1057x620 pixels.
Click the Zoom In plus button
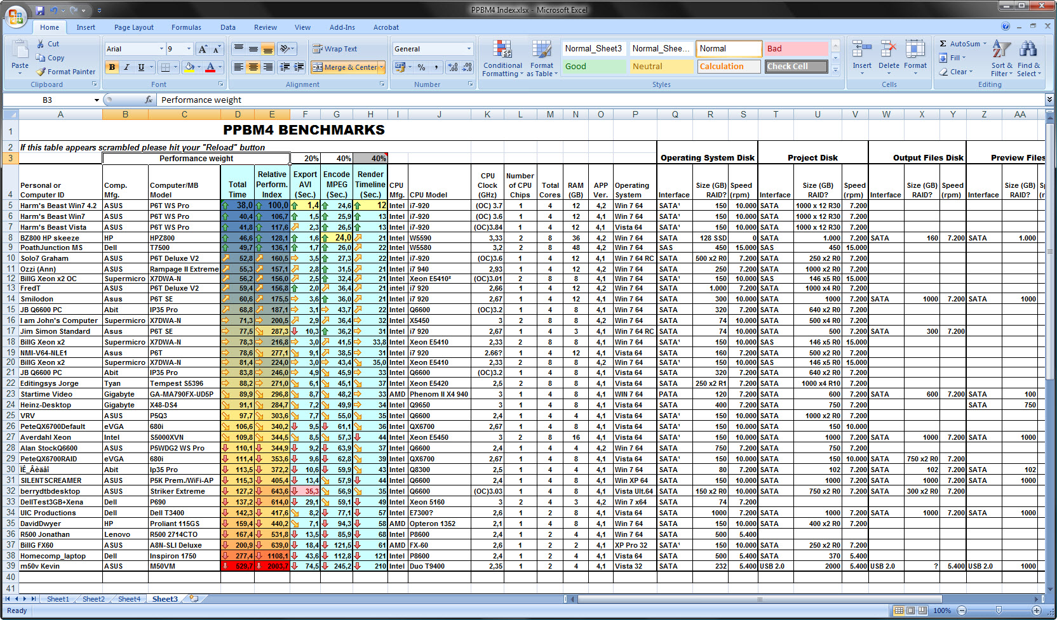(1037, 610)
